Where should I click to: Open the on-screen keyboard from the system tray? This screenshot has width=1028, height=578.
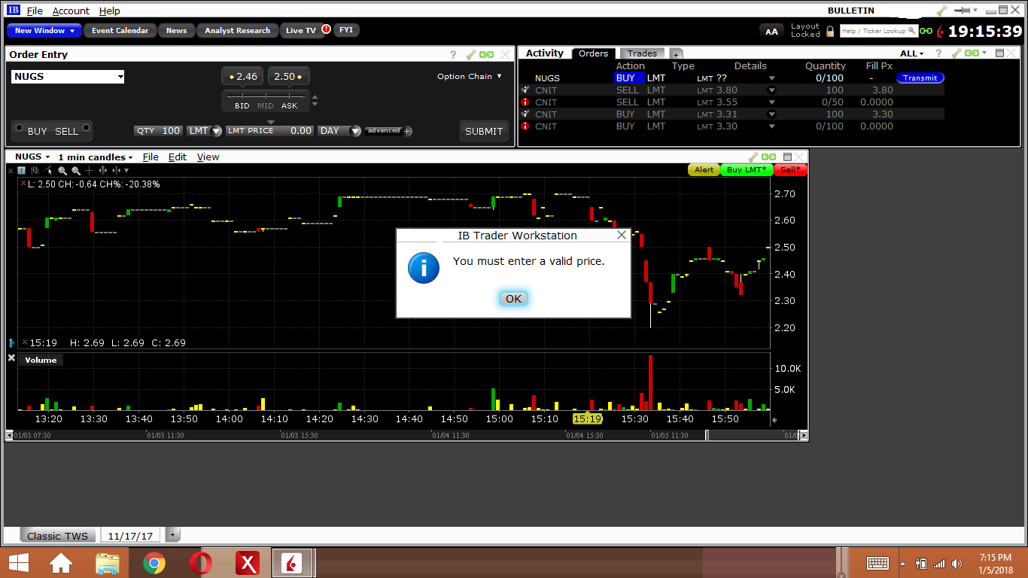[878, 563]
